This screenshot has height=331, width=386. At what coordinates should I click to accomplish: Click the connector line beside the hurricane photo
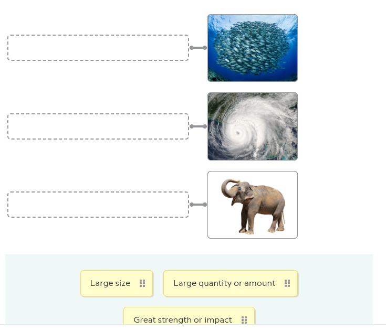point(198,126)
